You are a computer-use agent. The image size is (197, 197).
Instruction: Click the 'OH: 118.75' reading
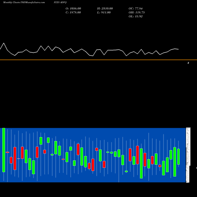click(x=137, y=13)
